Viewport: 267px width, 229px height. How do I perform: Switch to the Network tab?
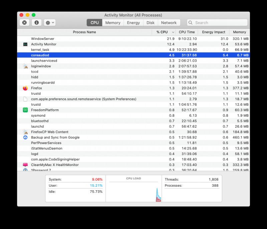click(169, 23)
